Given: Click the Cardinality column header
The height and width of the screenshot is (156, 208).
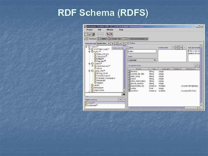Looking at the screenshot, I should tap(166, 69).
